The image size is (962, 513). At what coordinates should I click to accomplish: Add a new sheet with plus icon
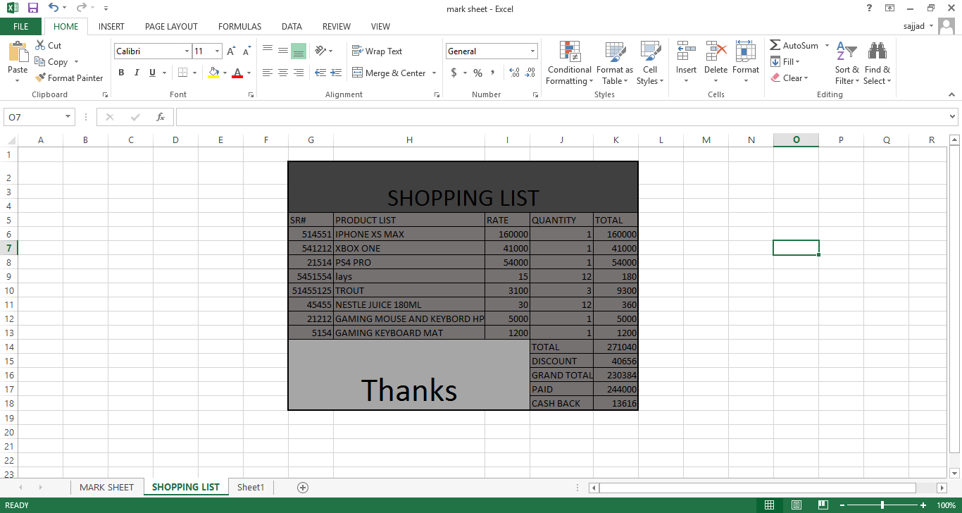[x=303, y=487]
